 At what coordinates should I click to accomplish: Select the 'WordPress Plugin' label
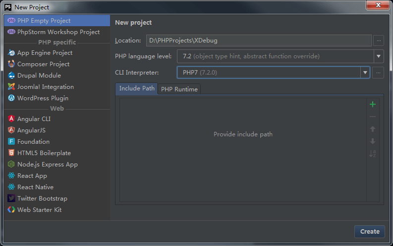pyautogui.click(x=43, y=98)
